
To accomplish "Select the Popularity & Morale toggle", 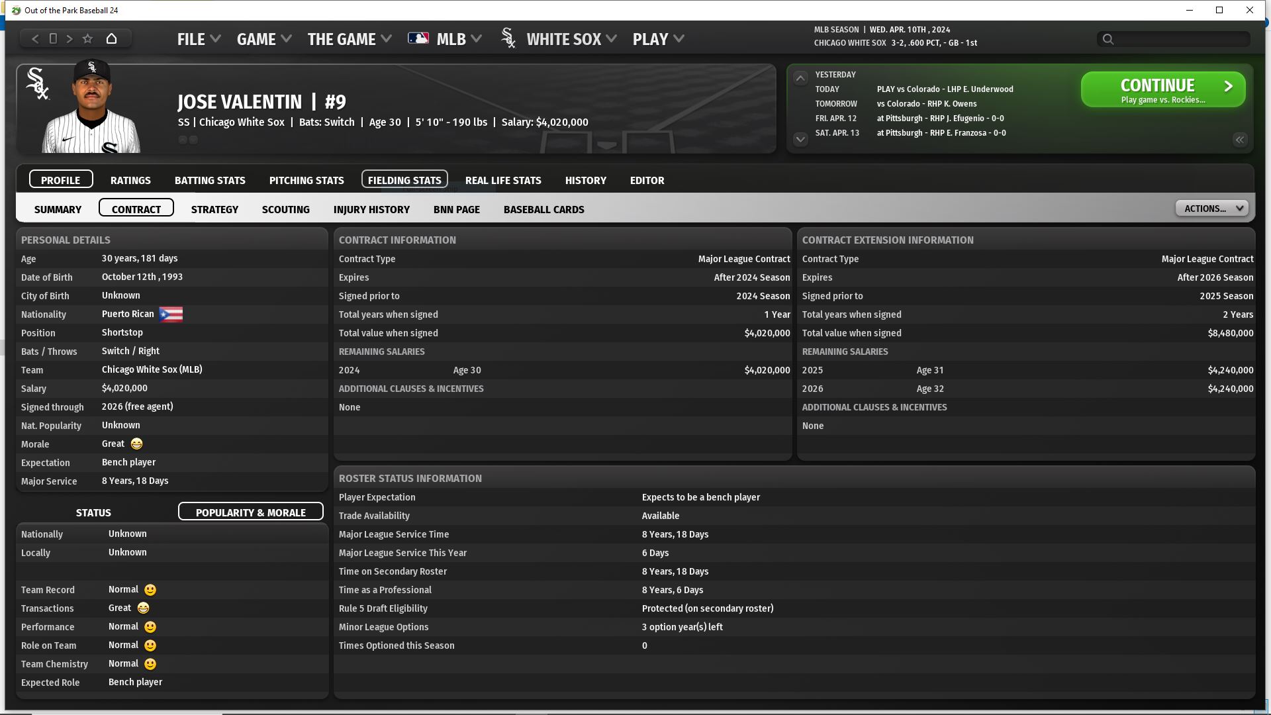I will coord(250,512).
